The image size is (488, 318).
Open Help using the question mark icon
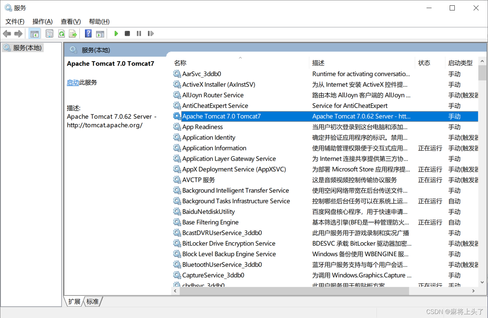(x=88, y=34)
